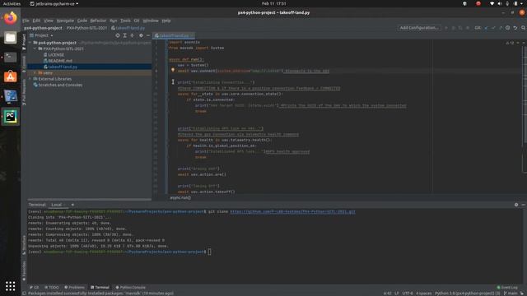Open the Tools menu
The image size is (527, 296).
coord(125,21)
